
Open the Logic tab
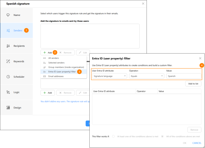[17, 92]
